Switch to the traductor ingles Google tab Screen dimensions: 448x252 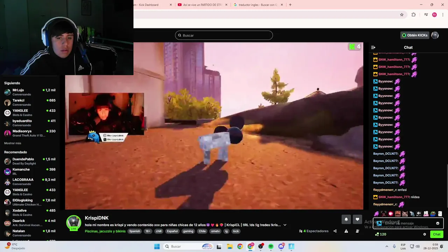(x=258, y=5)
